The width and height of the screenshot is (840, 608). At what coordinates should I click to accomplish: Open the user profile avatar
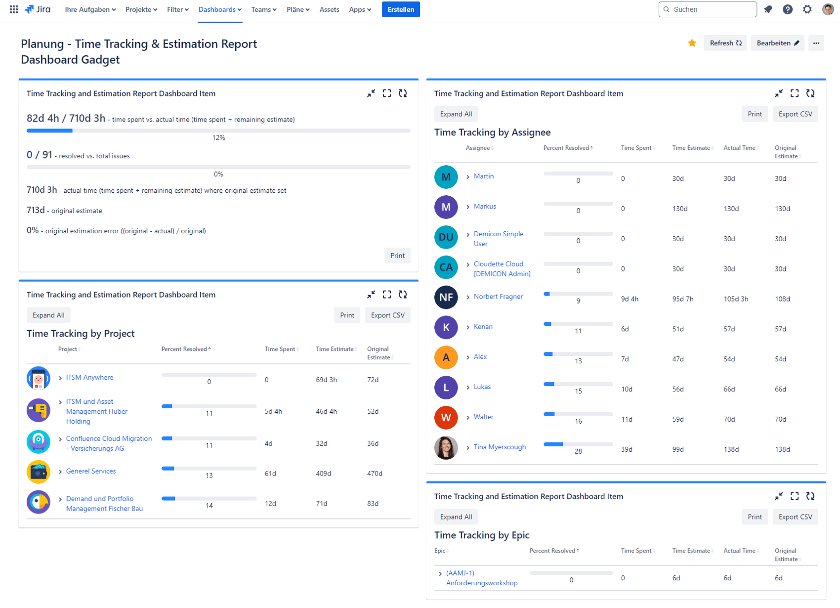tap(828, 9)
